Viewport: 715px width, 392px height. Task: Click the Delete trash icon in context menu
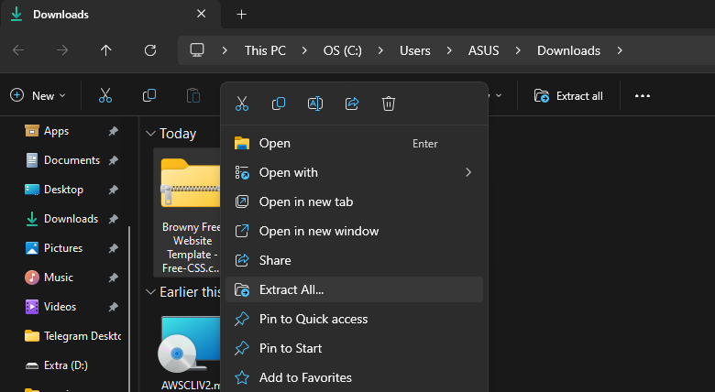[389, 103]
